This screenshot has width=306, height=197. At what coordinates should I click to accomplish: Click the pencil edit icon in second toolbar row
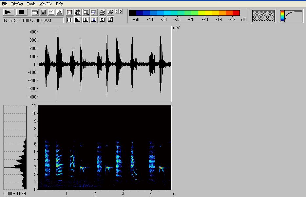click(x=110, y=20)
